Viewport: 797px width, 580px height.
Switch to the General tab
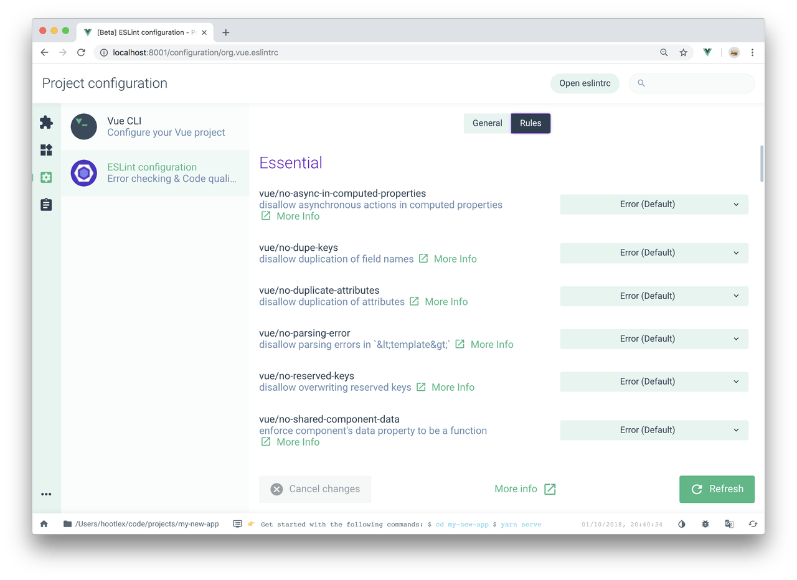(x=487, y=123)
